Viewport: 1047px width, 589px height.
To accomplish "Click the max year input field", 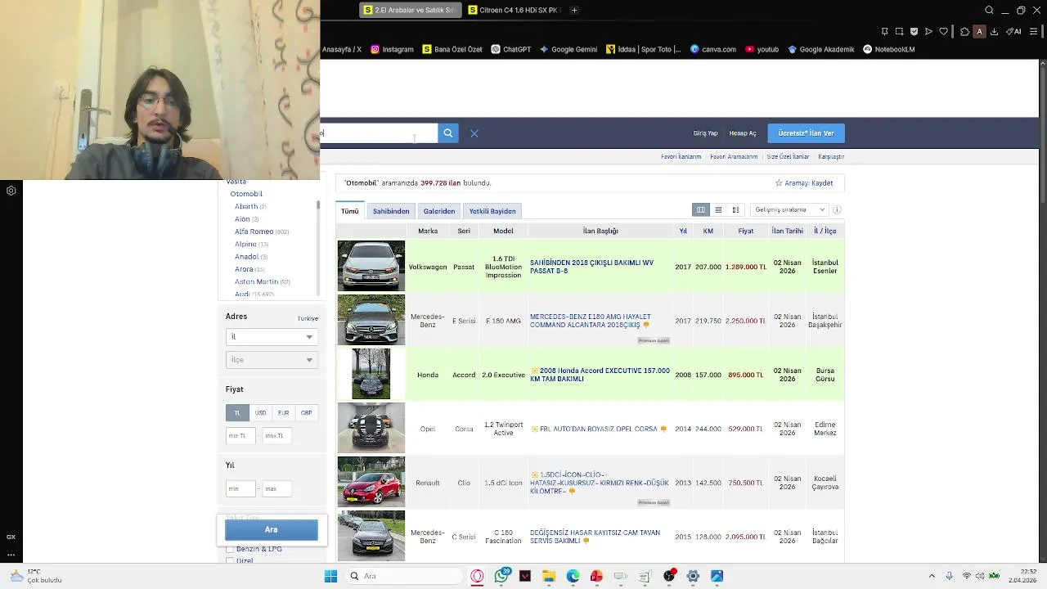I will tap(277, 488).
